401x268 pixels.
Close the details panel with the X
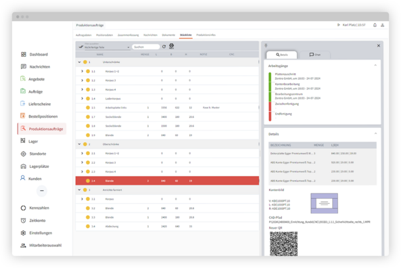click(x=379, y=45)
